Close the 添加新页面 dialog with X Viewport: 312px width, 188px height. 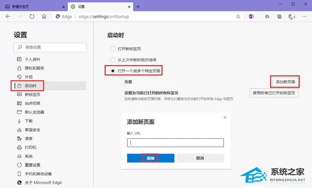[225, 117]
